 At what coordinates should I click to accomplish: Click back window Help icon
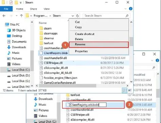click(x=157, y=61)
